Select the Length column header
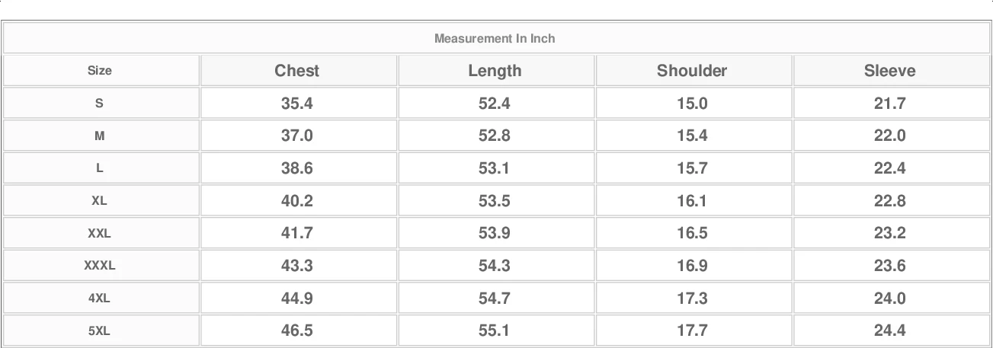993x348 pixels. tap(495, 71)
